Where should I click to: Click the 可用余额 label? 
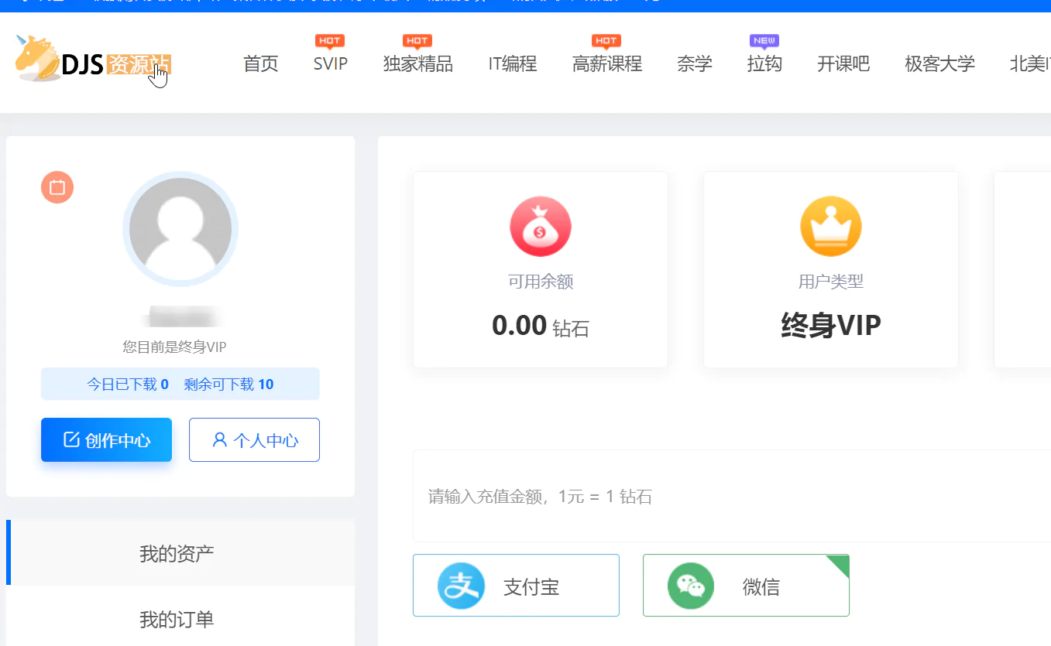coord(541,282)
